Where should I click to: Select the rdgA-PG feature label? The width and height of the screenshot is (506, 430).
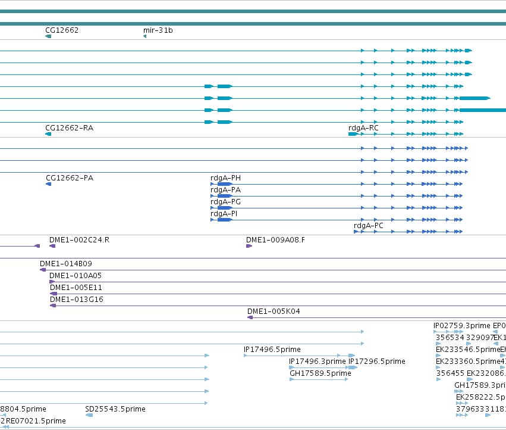point(225,202)
